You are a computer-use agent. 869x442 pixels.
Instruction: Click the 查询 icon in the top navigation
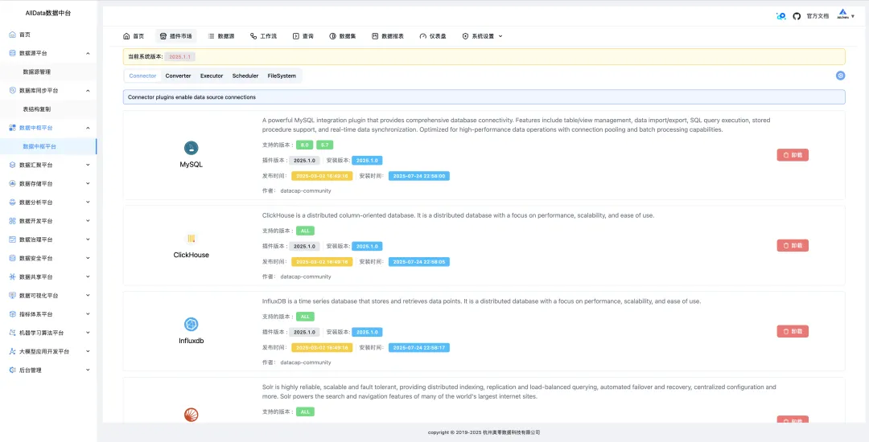[296, 36]
